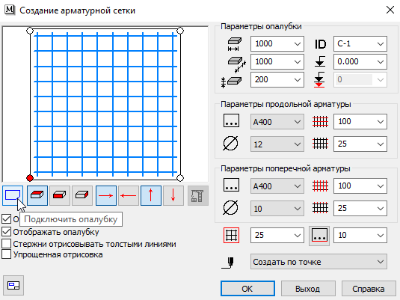This screenshot has width=400, height=300.
Task: Select the right-pointing red arrow direction button
Action: coord(106,195)
